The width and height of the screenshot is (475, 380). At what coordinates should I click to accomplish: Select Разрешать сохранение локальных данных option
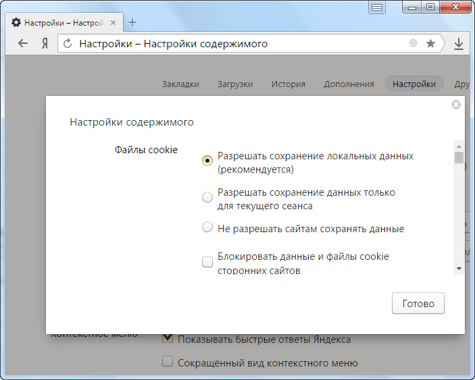[207, 161]
